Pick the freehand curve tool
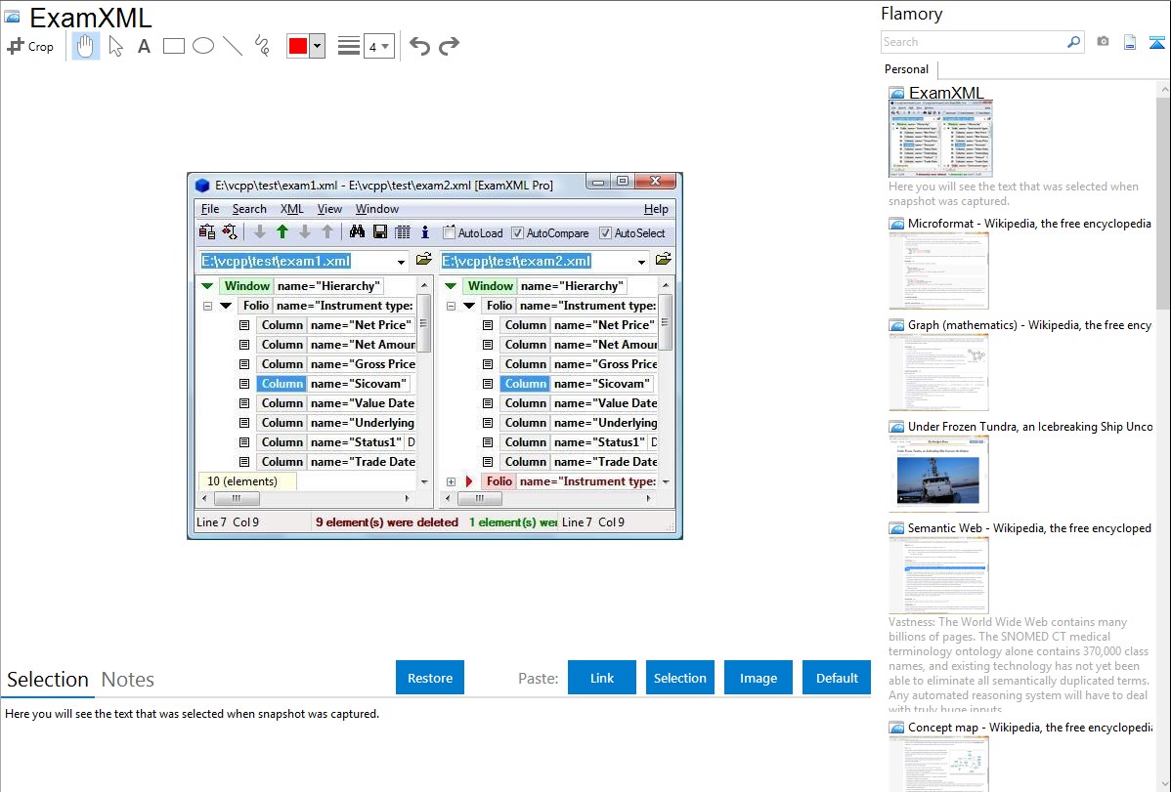1171x792 pixels. [x=262, y=46]
